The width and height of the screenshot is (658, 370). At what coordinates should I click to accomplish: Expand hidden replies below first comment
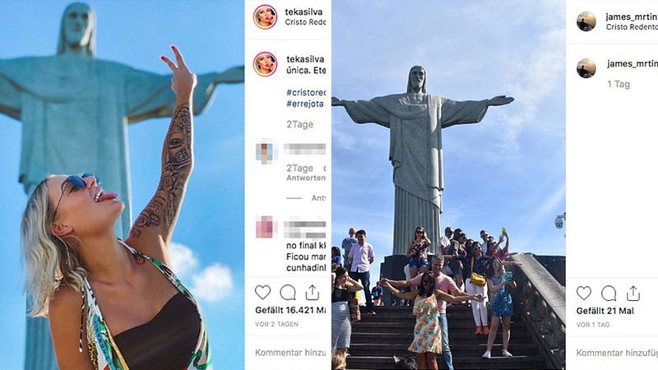tap(306, 198)
